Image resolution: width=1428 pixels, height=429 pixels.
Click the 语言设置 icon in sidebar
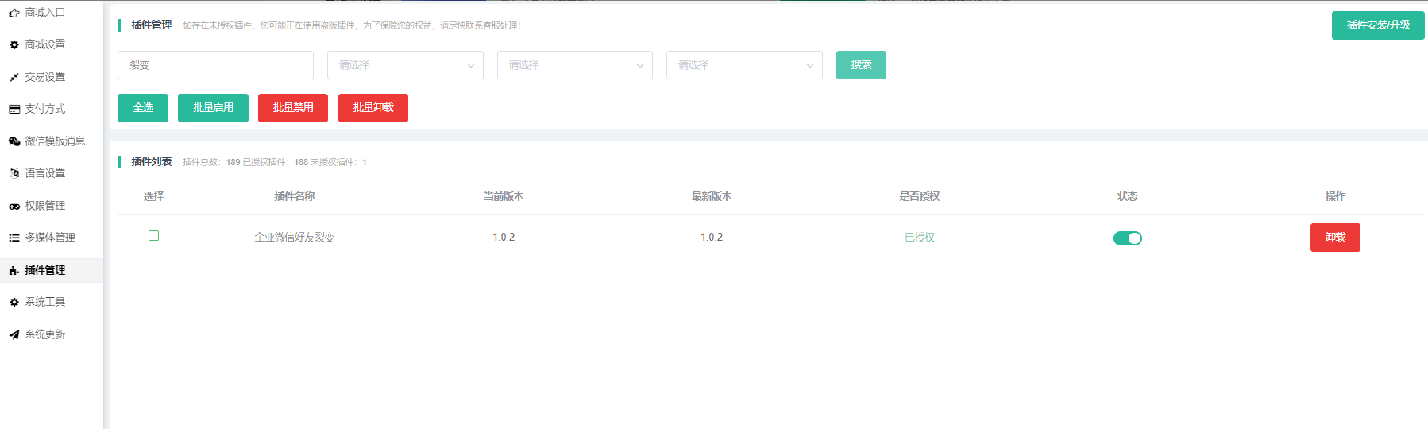click(14, 173)
